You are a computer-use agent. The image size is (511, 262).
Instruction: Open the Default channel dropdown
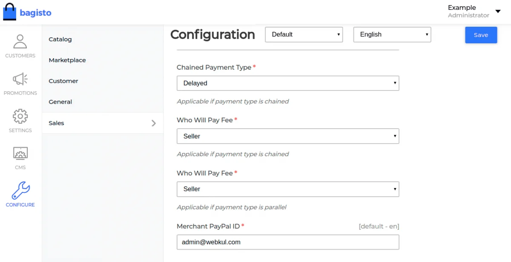(x=304, y=34)
